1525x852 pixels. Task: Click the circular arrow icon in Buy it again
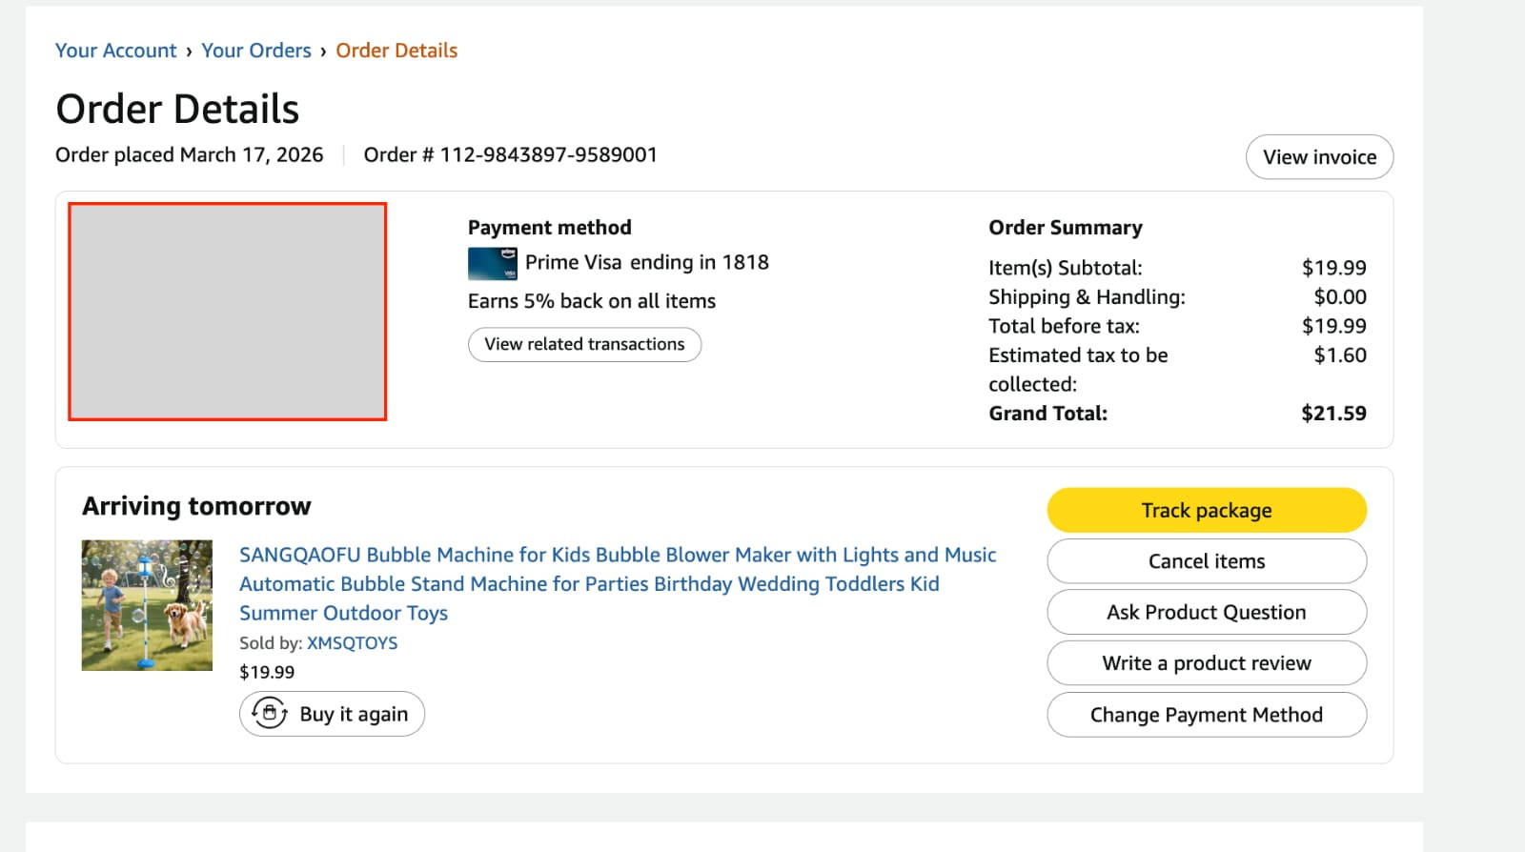click(270, 713)
